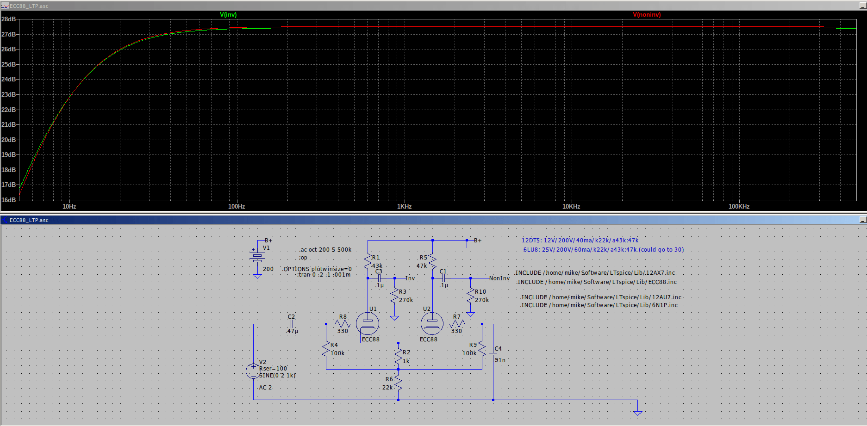Image resolution: width=867 pixels, height=426 pixels.
Task: Click the V1 value 200 text
Action: click(268, 269)
